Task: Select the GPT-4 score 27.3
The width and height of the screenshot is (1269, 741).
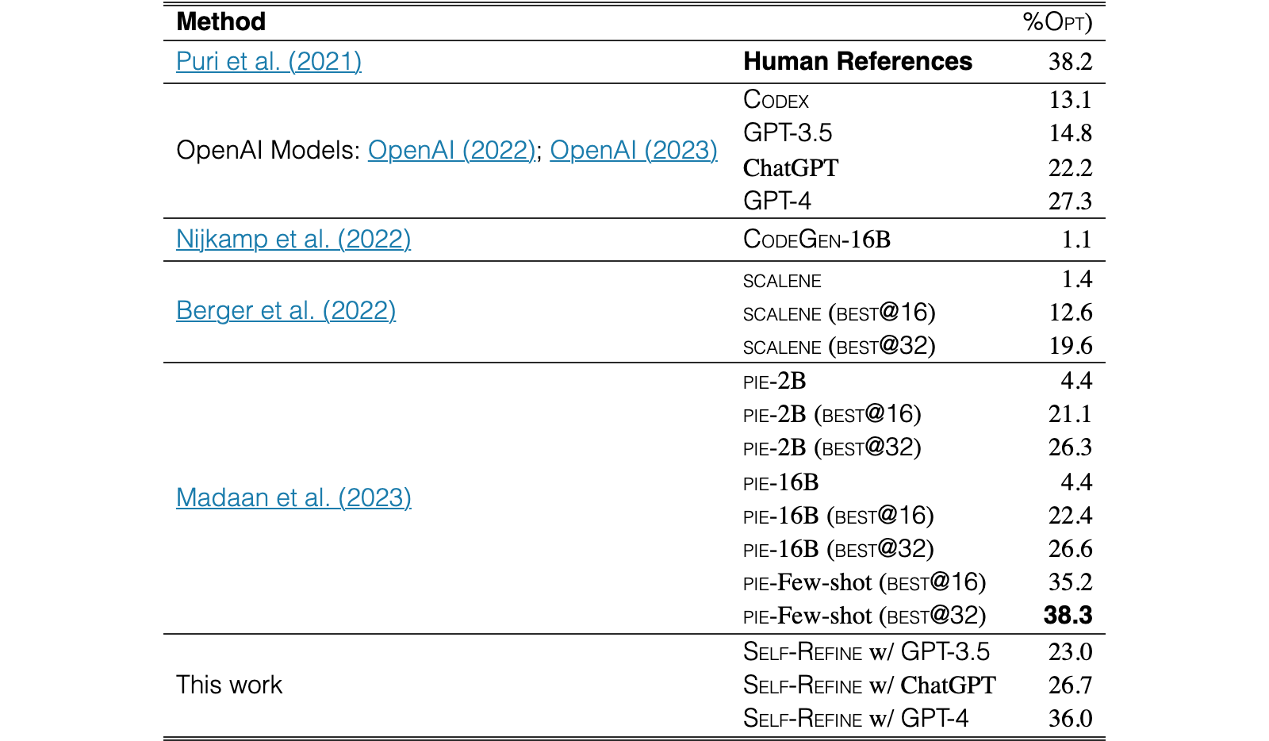Action: tap(1070, 202)
